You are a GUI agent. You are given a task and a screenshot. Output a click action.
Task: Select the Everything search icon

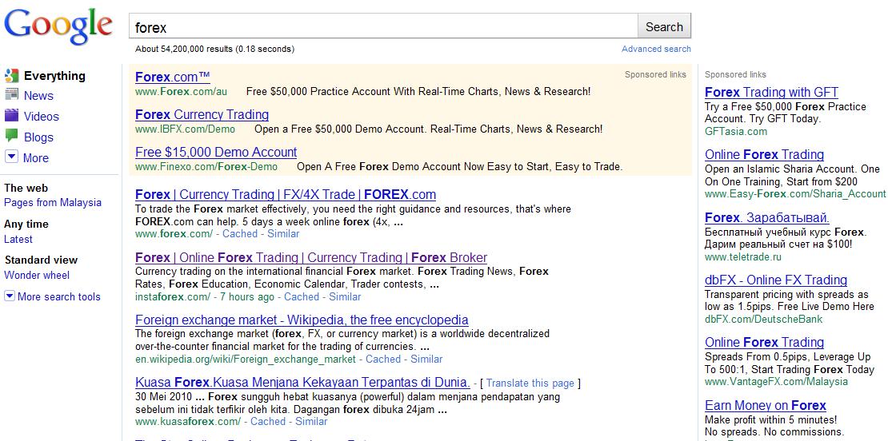(x=11, y=75)
